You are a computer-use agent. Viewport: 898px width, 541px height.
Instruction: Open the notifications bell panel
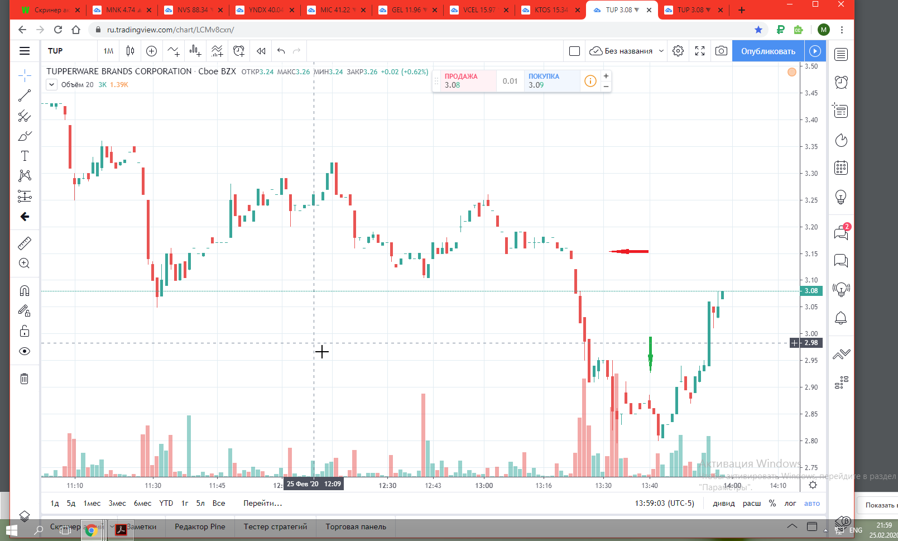841,318
